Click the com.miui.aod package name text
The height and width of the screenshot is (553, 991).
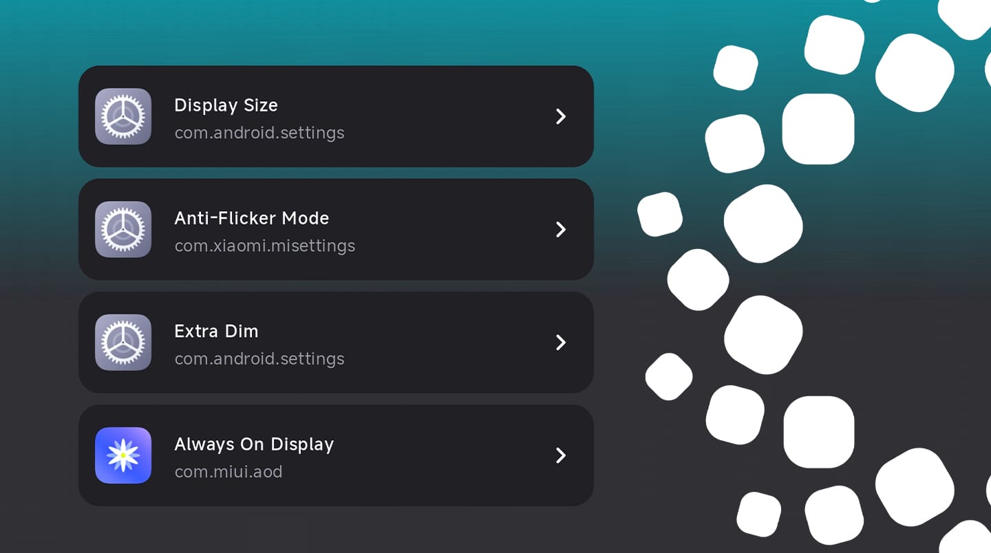[x=228, y=472]
